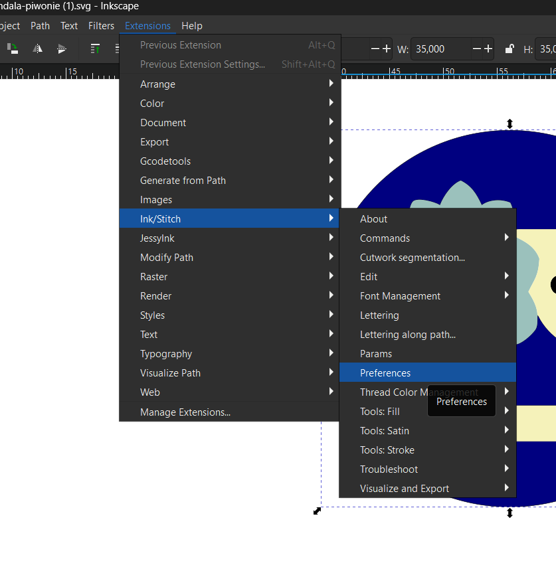Focus the H height input field
The image size is (556, 581).
(x=546, y=48)
